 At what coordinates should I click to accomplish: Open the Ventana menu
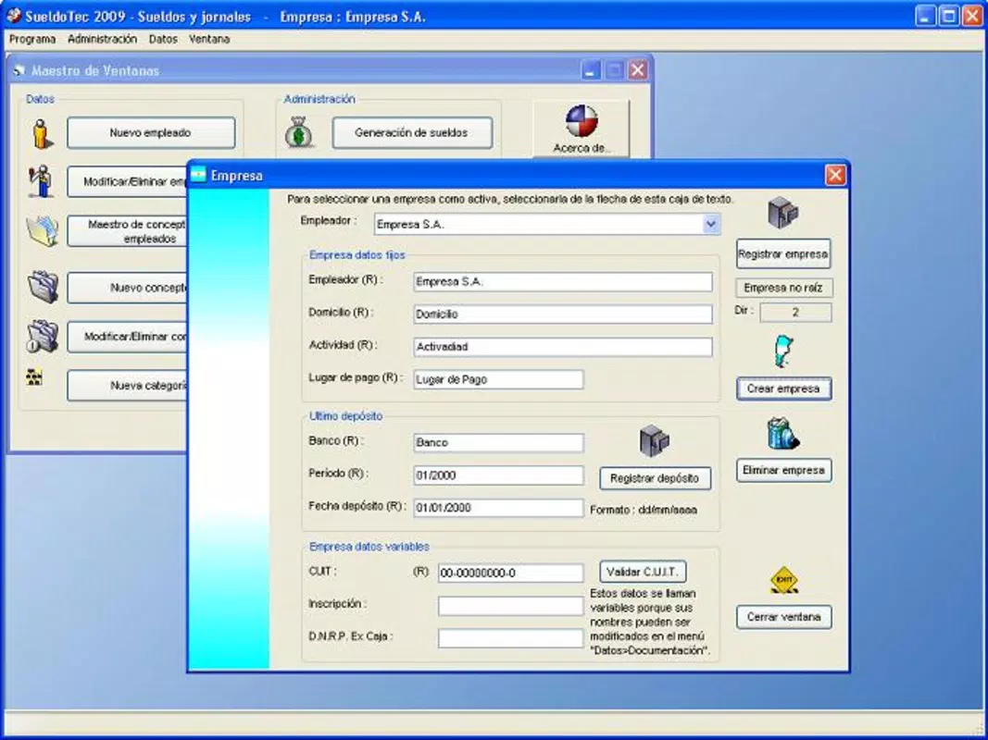click(x=209, y=39)
